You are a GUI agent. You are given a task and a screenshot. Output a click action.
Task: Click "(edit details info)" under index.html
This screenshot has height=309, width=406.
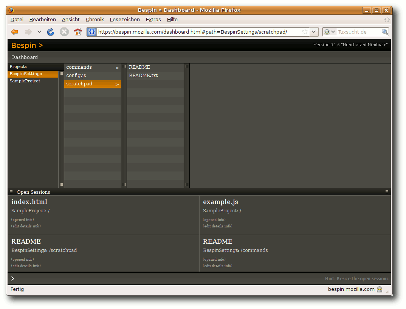point(26,226)
